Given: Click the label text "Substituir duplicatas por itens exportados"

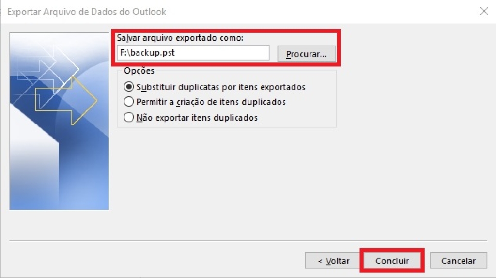Looking at the screenshot, I should click(x=221, y=87).
